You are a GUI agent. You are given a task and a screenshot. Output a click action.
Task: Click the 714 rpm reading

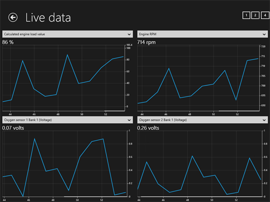(146, 42)
